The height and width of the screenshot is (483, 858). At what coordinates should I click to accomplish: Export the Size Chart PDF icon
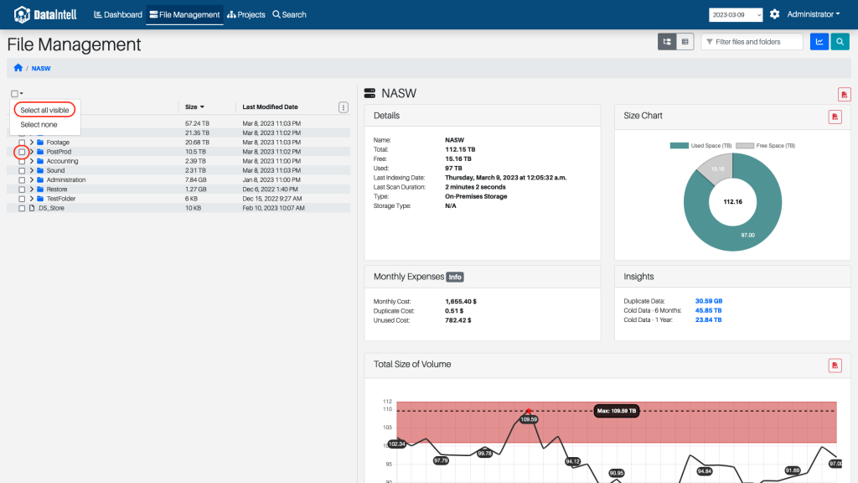click(835, 117)
